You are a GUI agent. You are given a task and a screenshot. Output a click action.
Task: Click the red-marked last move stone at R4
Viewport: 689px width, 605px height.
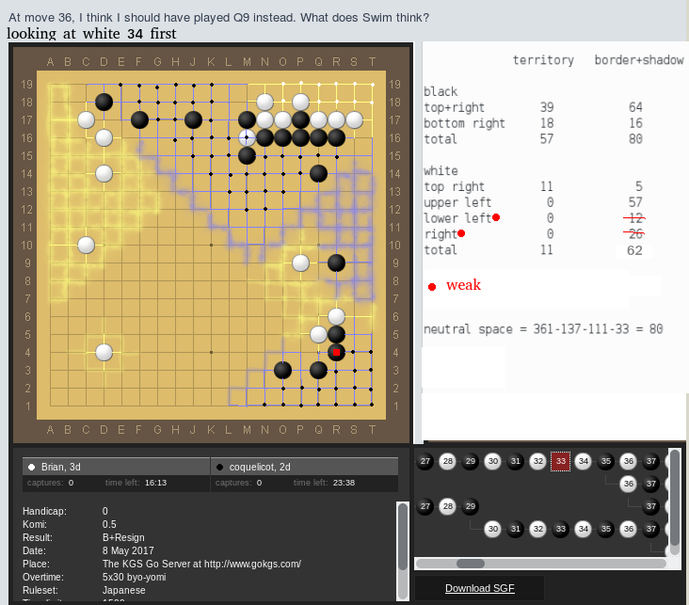[x=336, y=352]
